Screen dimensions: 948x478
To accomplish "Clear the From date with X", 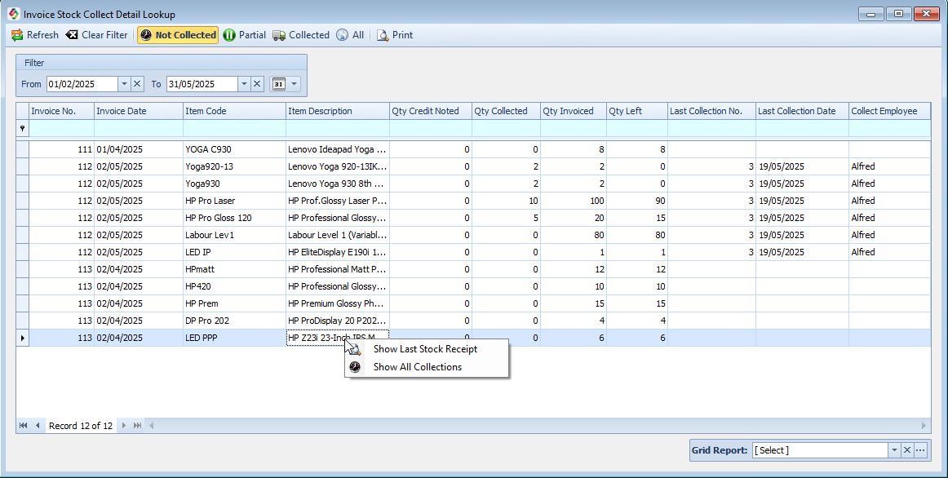I will click(x=137, y=84).
